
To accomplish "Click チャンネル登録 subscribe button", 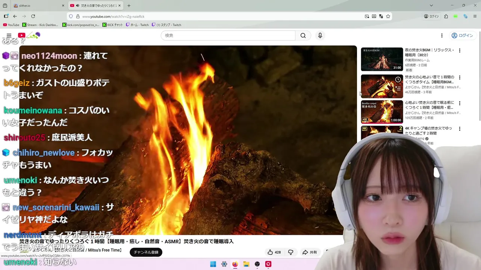I will (146, 252).
